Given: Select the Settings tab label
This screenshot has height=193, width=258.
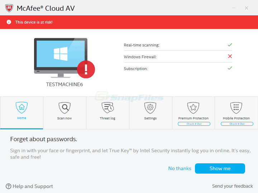Looking at the screenshot, I should point(150,118).
